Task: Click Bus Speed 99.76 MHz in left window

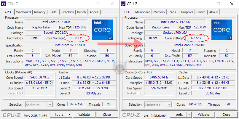Action: (39, 88)
